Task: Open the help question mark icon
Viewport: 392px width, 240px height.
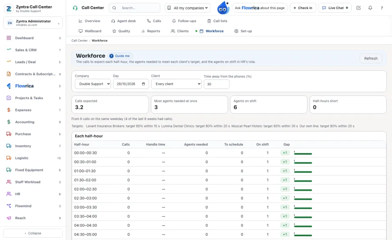Action: click(x=382, y=8)
